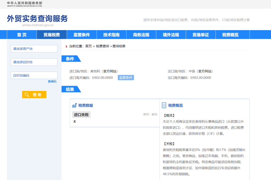Select the 进口关税 tab
This screenshot has width=271, height=180.
coord(81,115)
